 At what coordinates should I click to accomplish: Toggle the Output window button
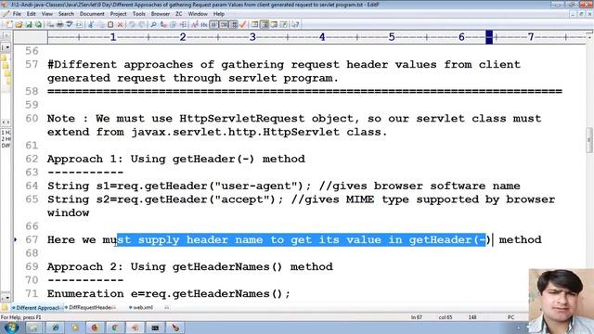point(274,25)
